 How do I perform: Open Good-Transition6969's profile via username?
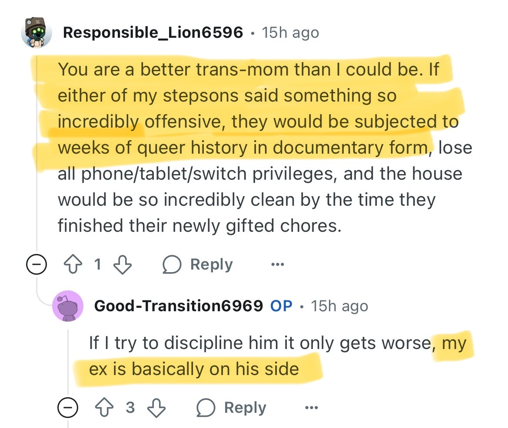(179, 306)
